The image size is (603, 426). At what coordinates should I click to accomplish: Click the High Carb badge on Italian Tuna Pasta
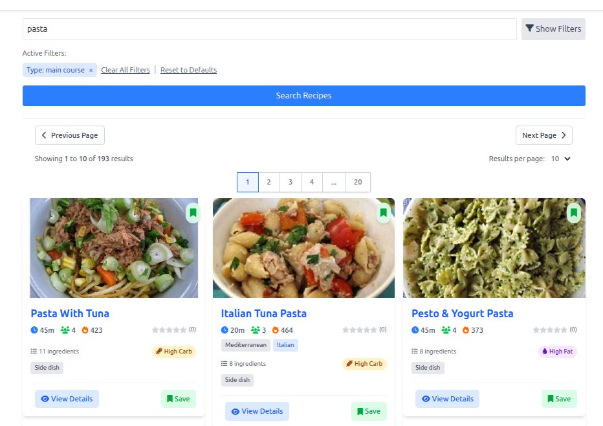(364, 364)
